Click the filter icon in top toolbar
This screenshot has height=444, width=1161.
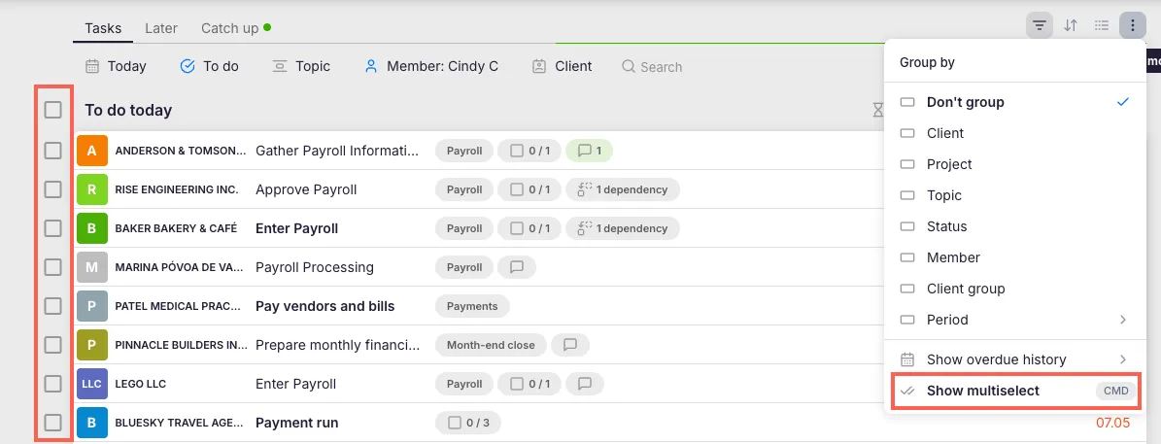click(x=1039, y=25)
